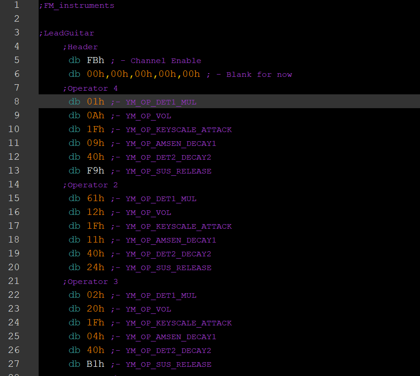
Task: Click line number 21 in the gutter
Action: pyautogui.click(x=14, y=281)
